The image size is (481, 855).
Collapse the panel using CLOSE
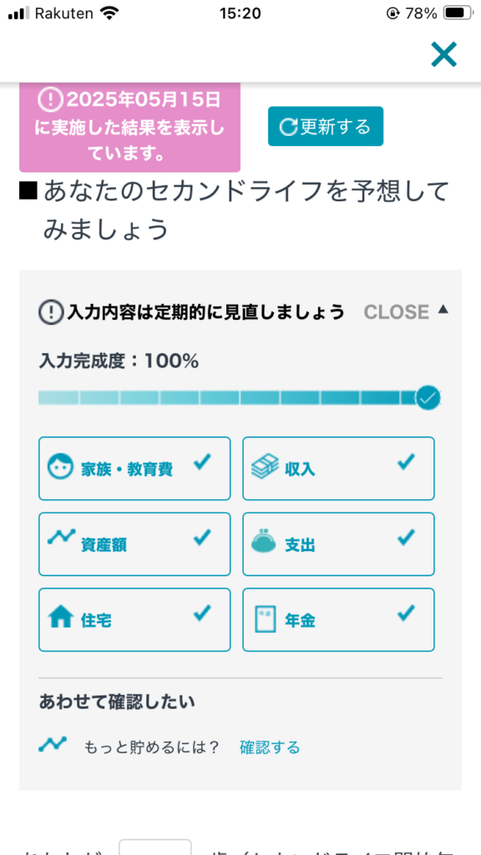point(397,312)
